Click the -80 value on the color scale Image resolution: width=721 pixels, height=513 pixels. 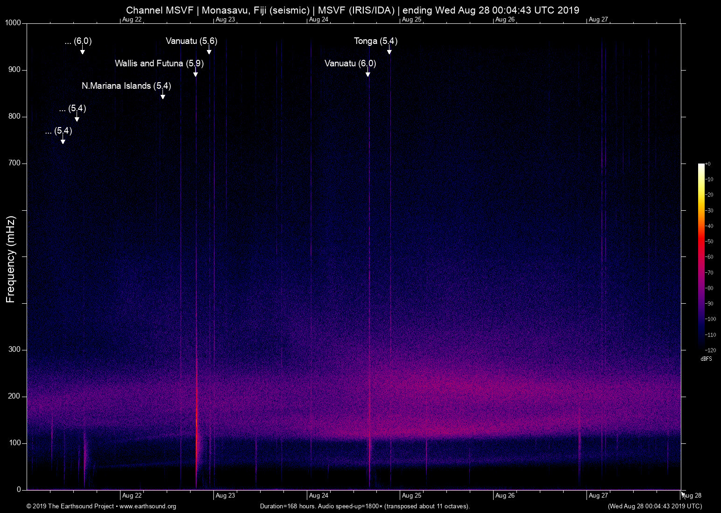[709, 288]
